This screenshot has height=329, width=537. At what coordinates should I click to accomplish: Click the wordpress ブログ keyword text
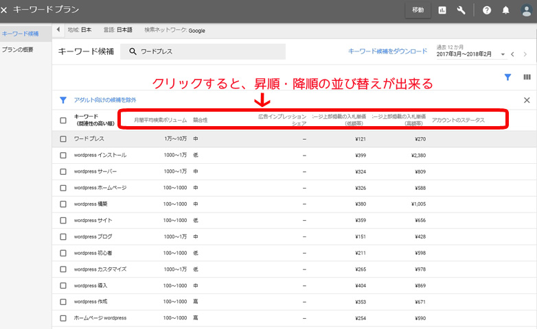[x=93, y=236]
